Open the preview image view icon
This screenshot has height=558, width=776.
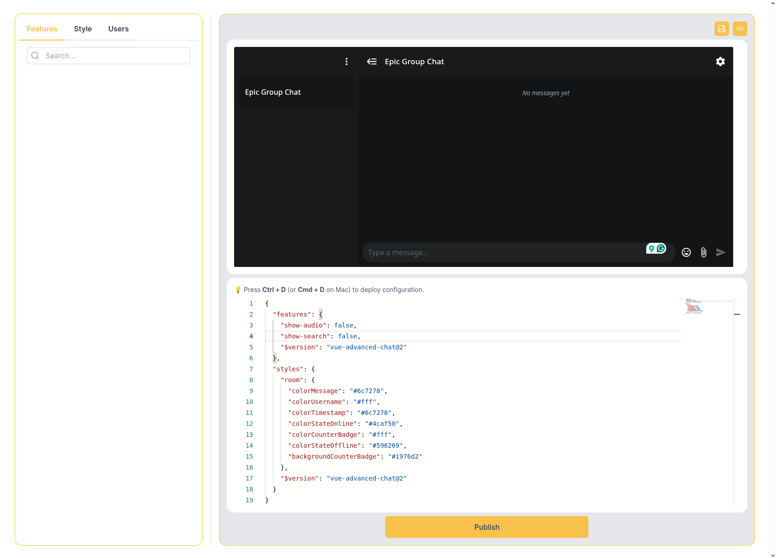(721, 29)
